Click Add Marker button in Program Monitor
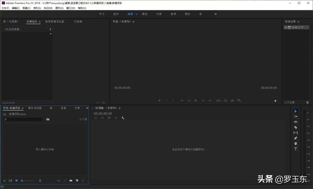Screen dimensions: 313x189 click(159, 101)
